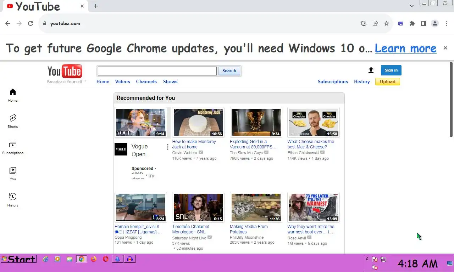Open the Chrome profile avatar

pos(435,23)
